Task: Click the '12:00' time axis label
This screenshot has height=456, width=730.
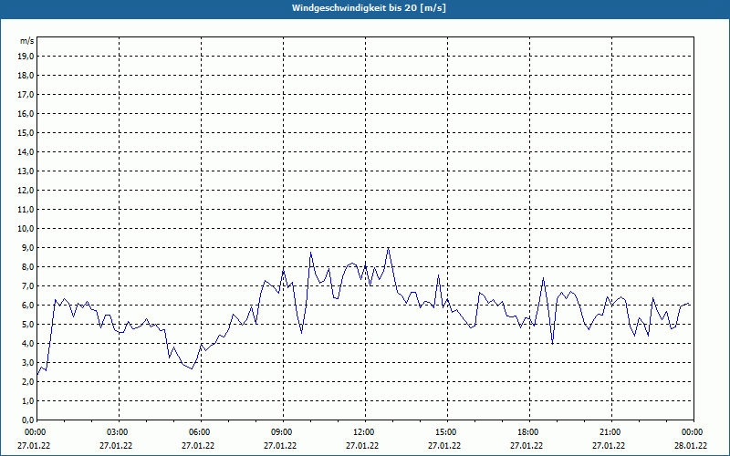Action: (x=365, y=432)
